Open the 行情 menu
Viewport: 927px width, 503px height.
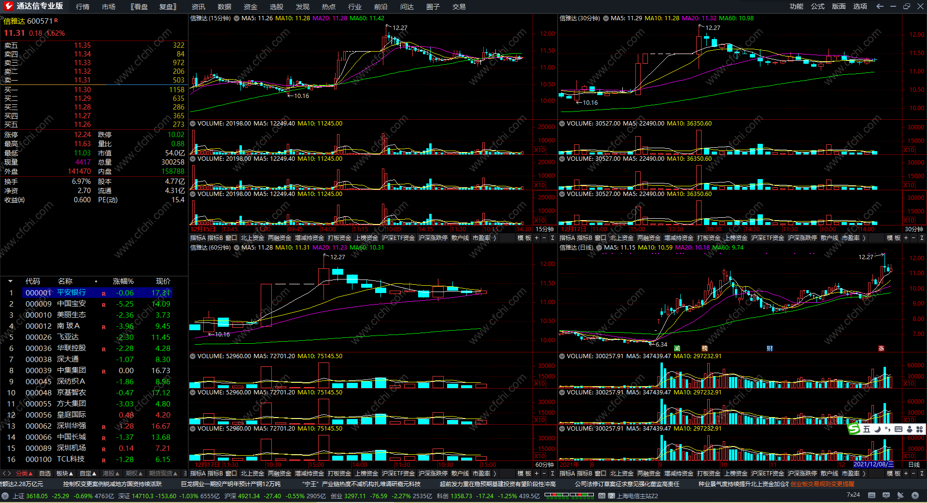[x=83, y=7]
